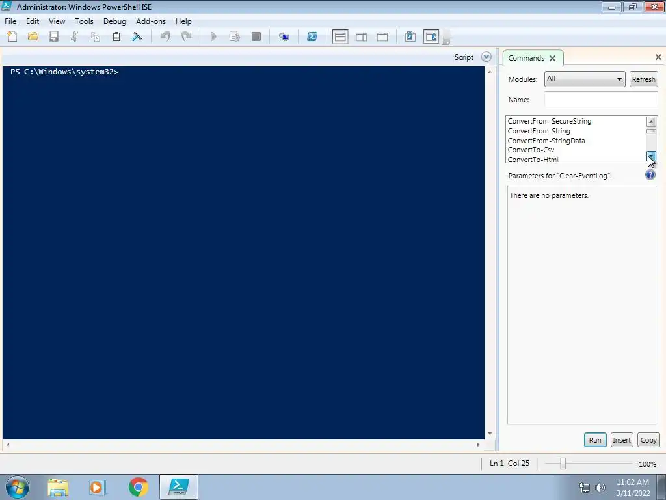Viewport: 666px width, 500px height.
Task: Open the Modules dropdown list
Action: (x=585, y=79)
